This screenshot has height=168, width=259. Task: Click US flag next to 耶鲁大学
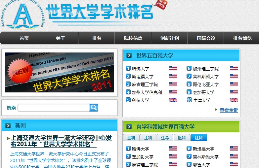(234, 164)
